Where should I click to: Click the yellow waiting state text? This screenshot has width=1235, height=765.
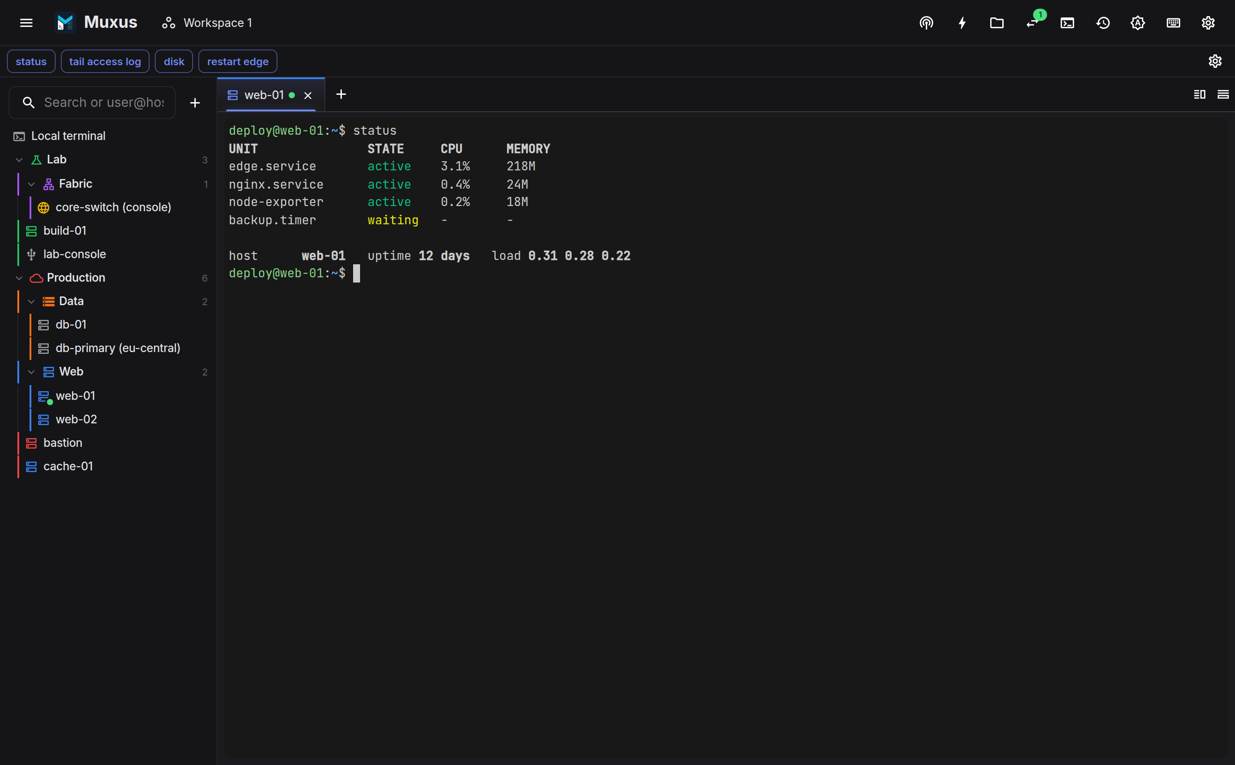click(x=393, y=220)
